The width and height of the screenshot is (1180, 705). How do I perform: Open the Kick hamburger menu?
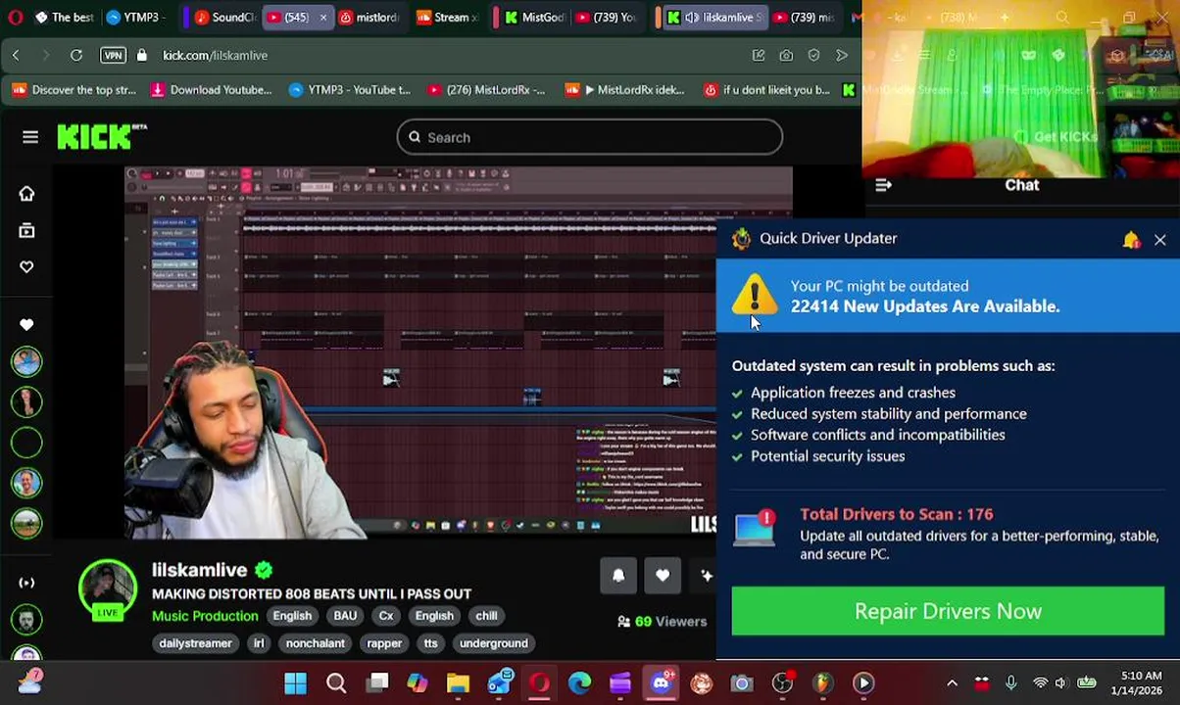point(30,137)
